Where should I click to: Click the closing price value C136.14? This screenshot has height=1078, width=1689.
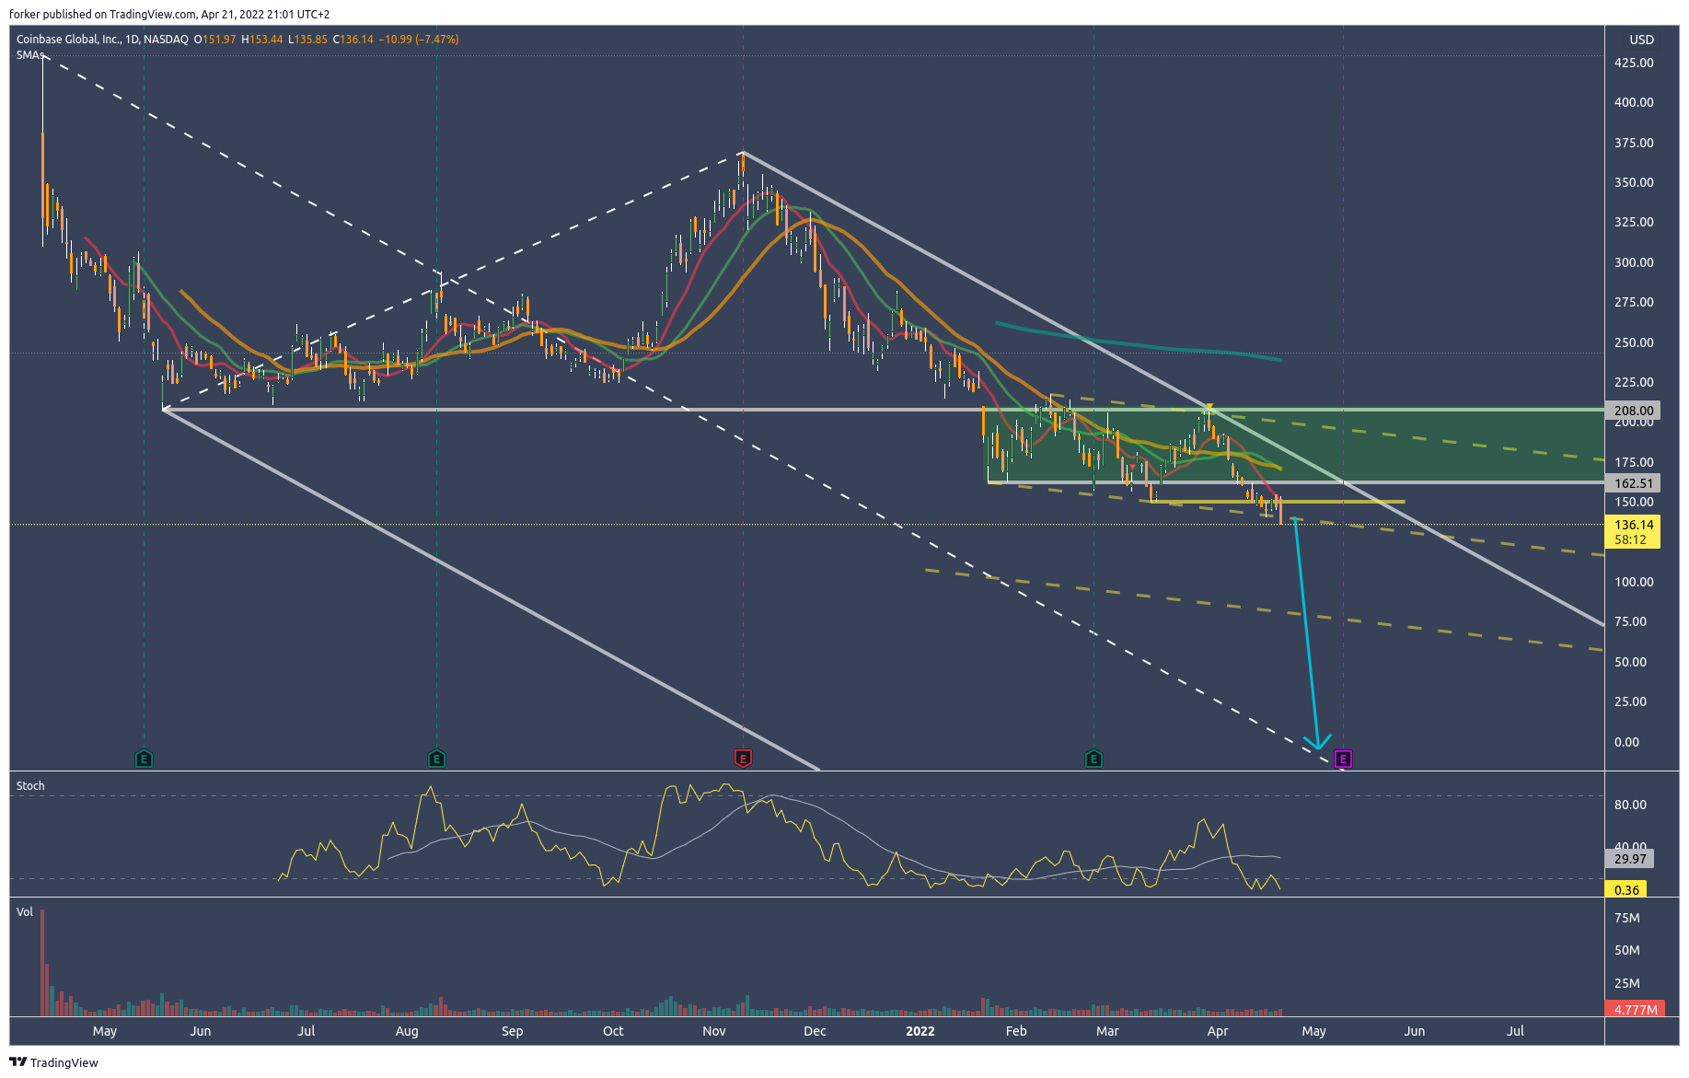(353, 40)
